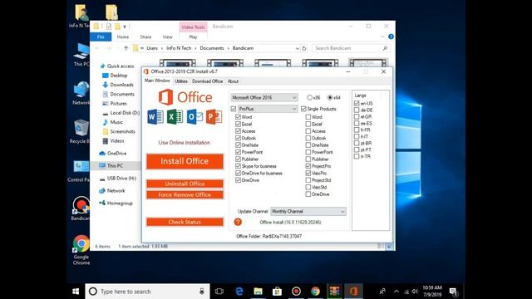Click the Type here to search box
This screenshot has height=299, width=532.
tap(148, 292)
